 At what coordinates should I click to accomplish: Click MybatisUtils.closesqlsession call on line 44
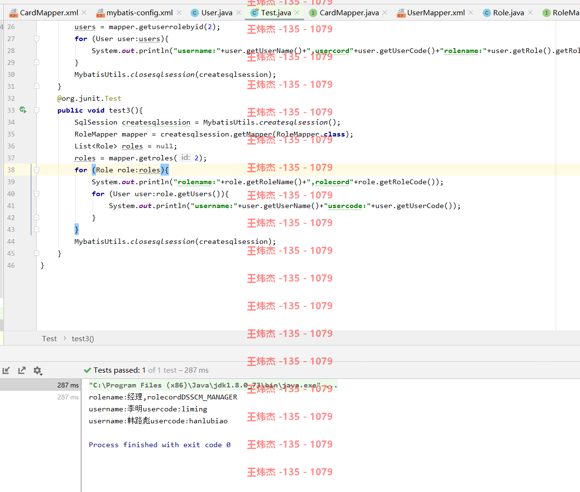pos(175,241)
